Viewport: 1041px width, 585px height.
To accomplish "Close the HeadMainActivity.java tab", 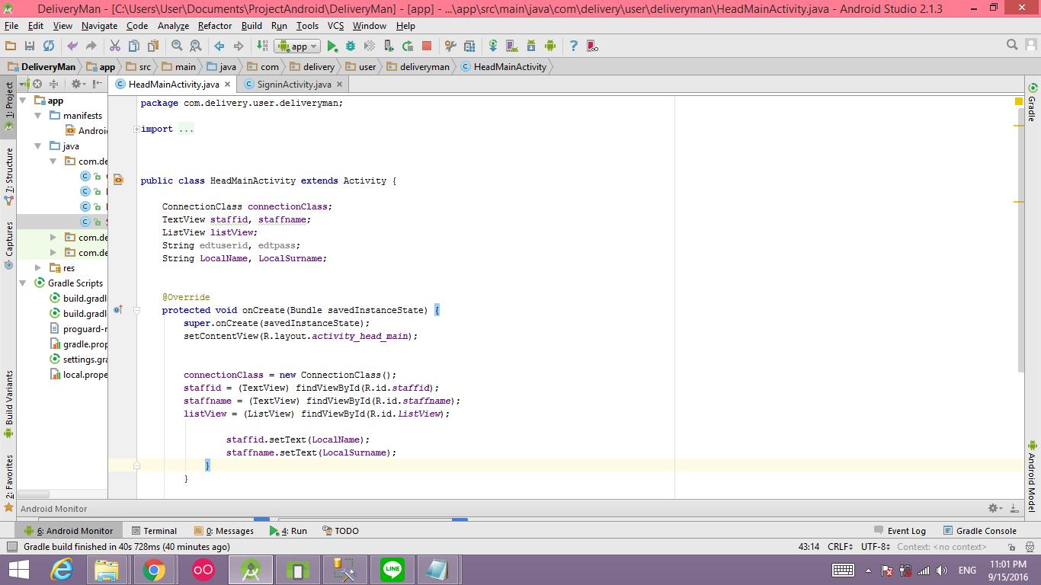I will tap(228, 85).
